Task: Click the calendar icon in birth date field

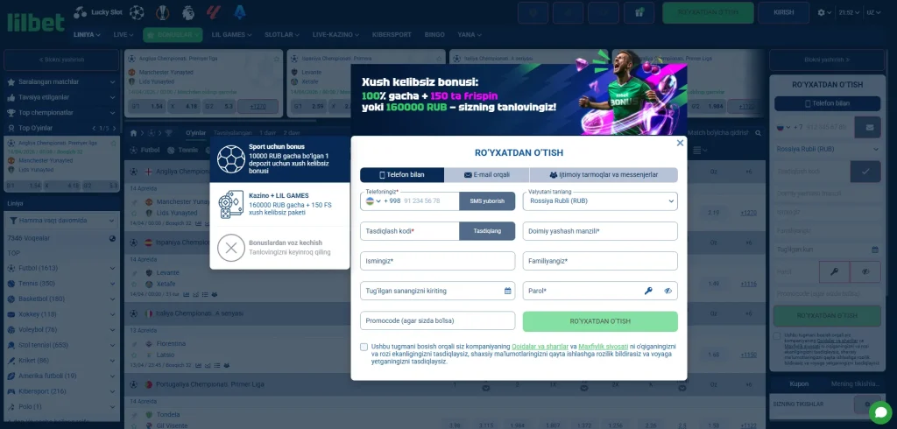Action: pyautogui.click(x=507, y=291)
